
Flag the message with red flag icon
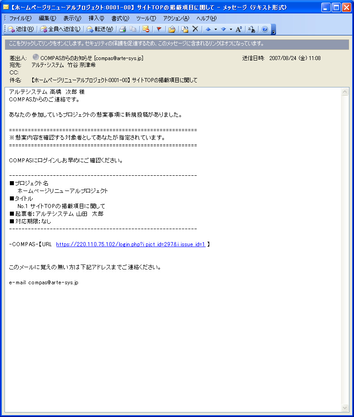tap(159, 29)
